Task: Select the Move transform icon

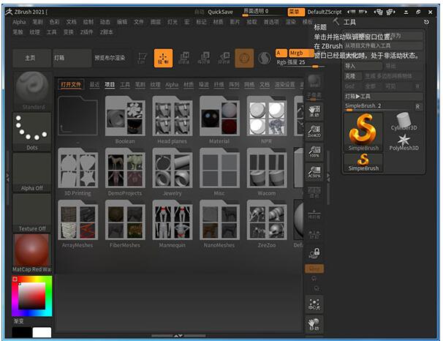Action: [x=184, y=58]
